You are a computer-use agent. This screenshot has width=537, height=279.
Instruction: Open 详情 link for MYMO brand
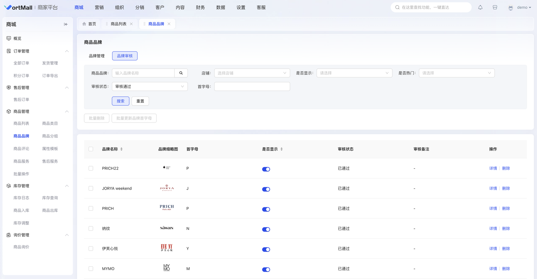(x=493, y=269)
